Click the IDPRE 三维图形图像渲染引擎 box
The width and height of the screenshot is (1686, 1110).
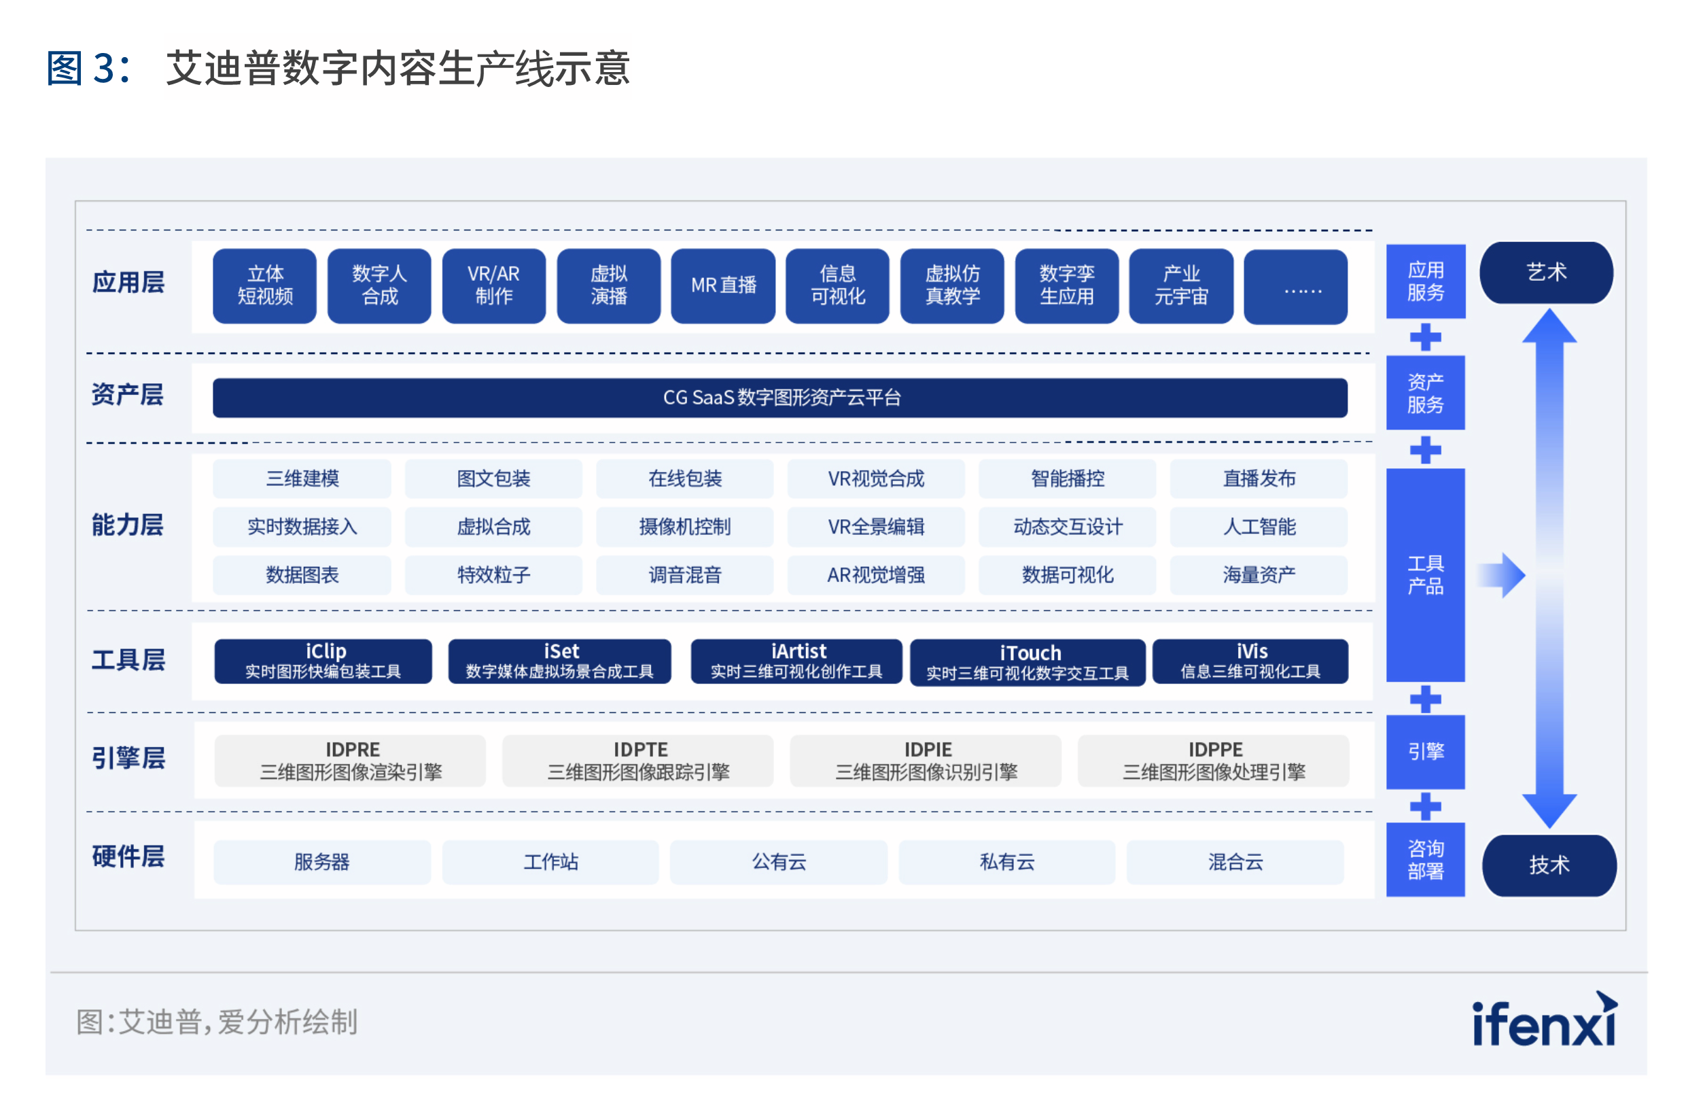[351, 761]
